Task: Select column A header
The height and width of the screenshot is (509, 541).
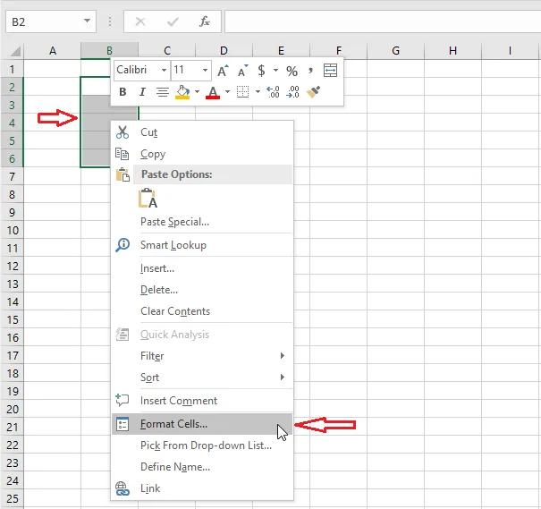Action: pos(53,51)
